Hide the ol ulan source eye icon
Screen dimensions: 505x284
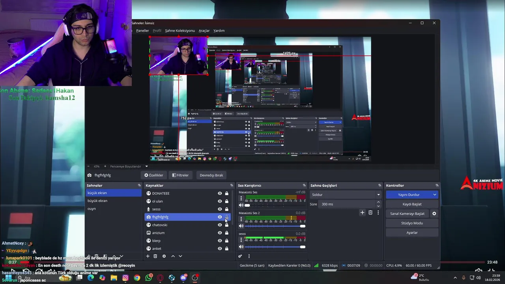click(220, 201)
